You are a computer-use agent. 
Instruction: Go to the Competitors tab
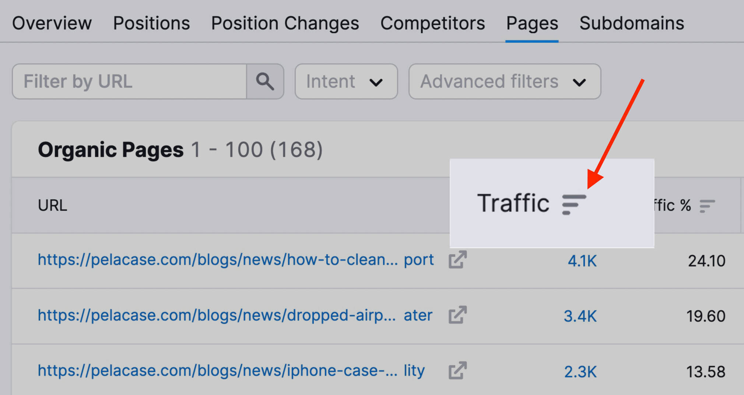tap(432, 23)
